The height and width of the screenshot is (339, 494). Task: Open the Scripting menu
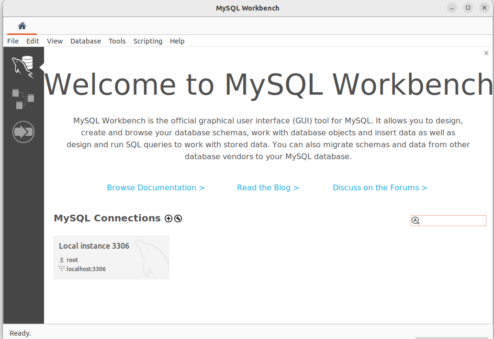click(x=147, y=41)
